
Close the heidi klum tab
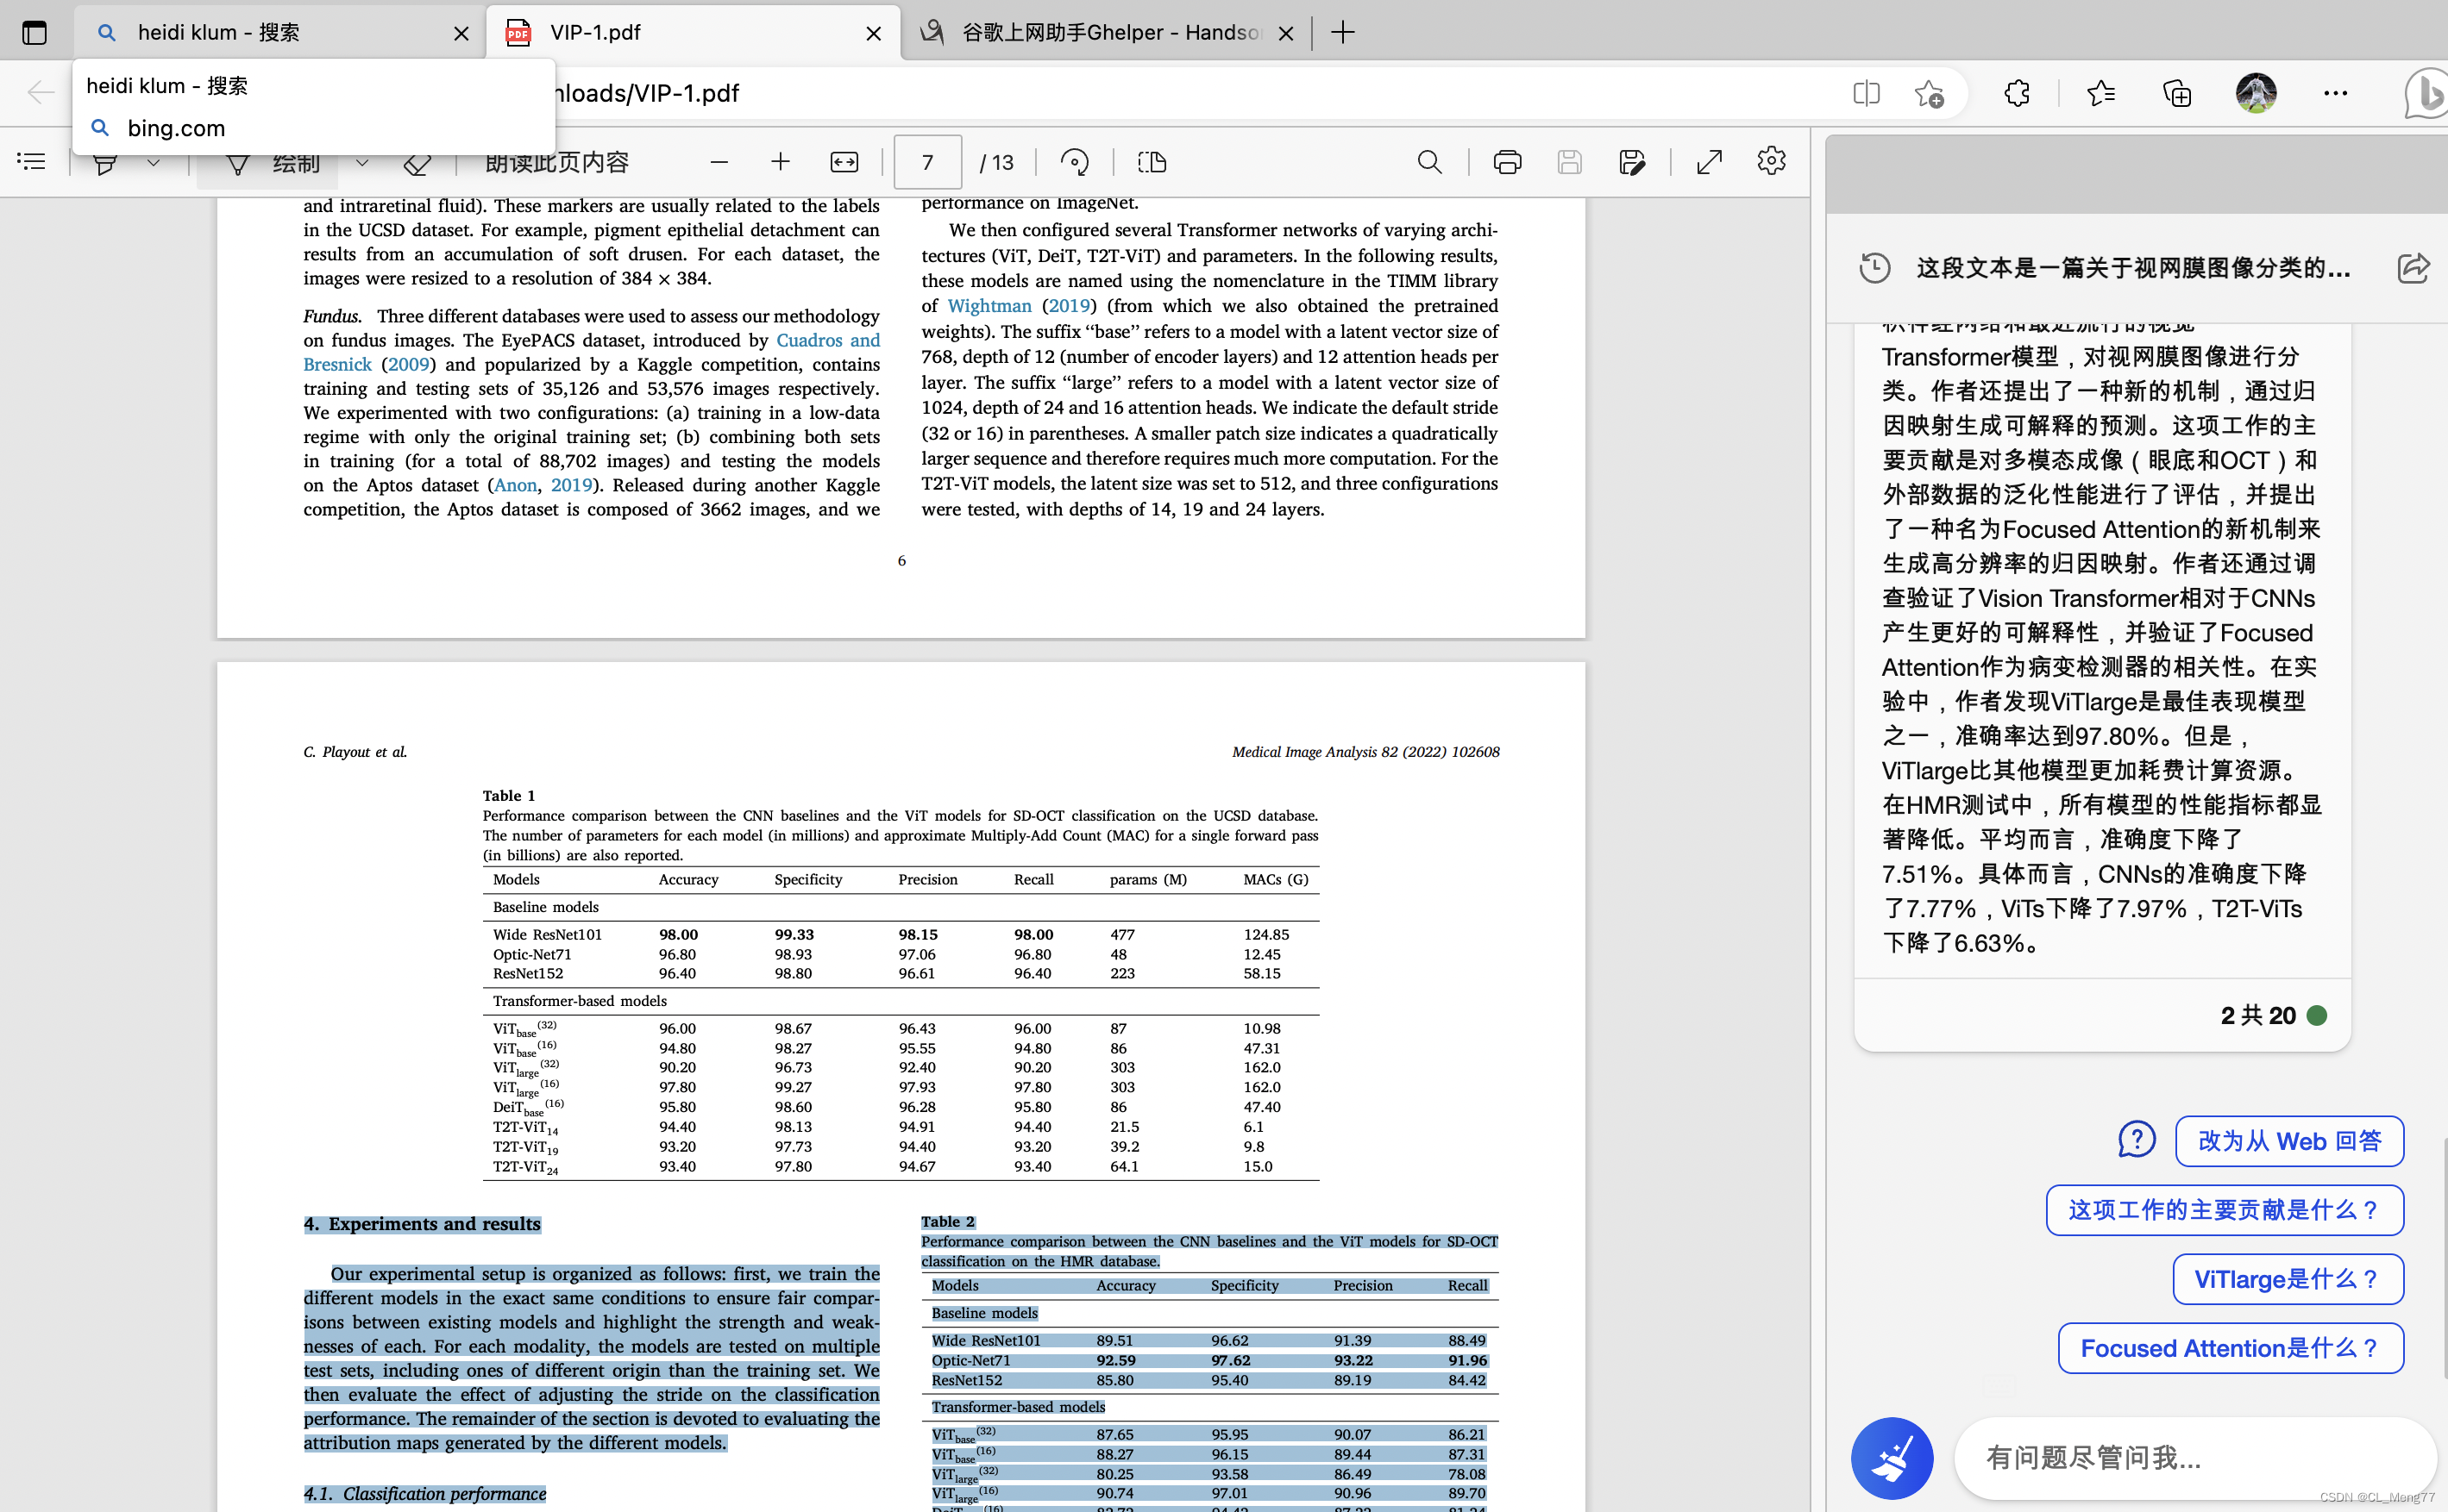coord(461,33)
